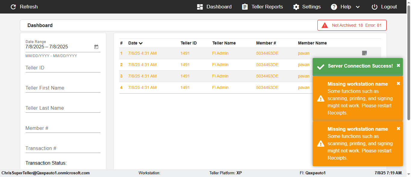Click the Logout power icon
Viewport: 411px width, 177px height.
point(374,7)
